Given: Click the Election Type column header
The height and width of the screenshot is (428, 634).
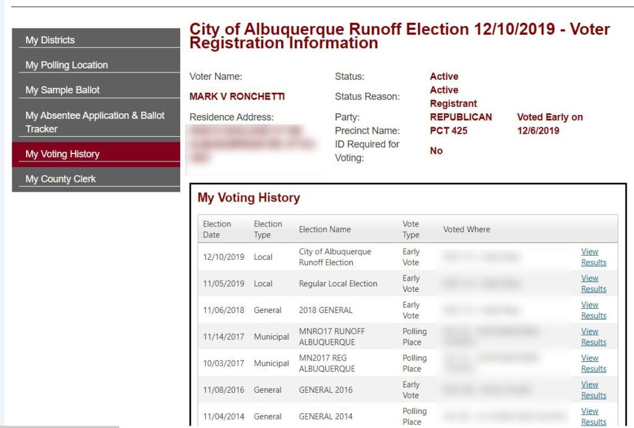Looking at the screenshot, I should 267,229.
